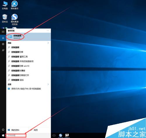This screenshot has height=138, width=146.
Task: Select the suggestion "控制面板快捷键"
Action: [29, 71]
